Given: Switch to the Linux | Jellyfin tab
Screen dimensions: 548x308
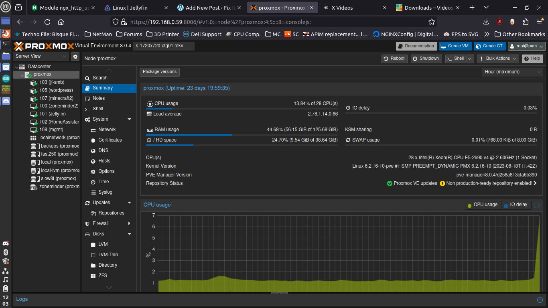Looking at the screenshot, I should click(136, 8).
